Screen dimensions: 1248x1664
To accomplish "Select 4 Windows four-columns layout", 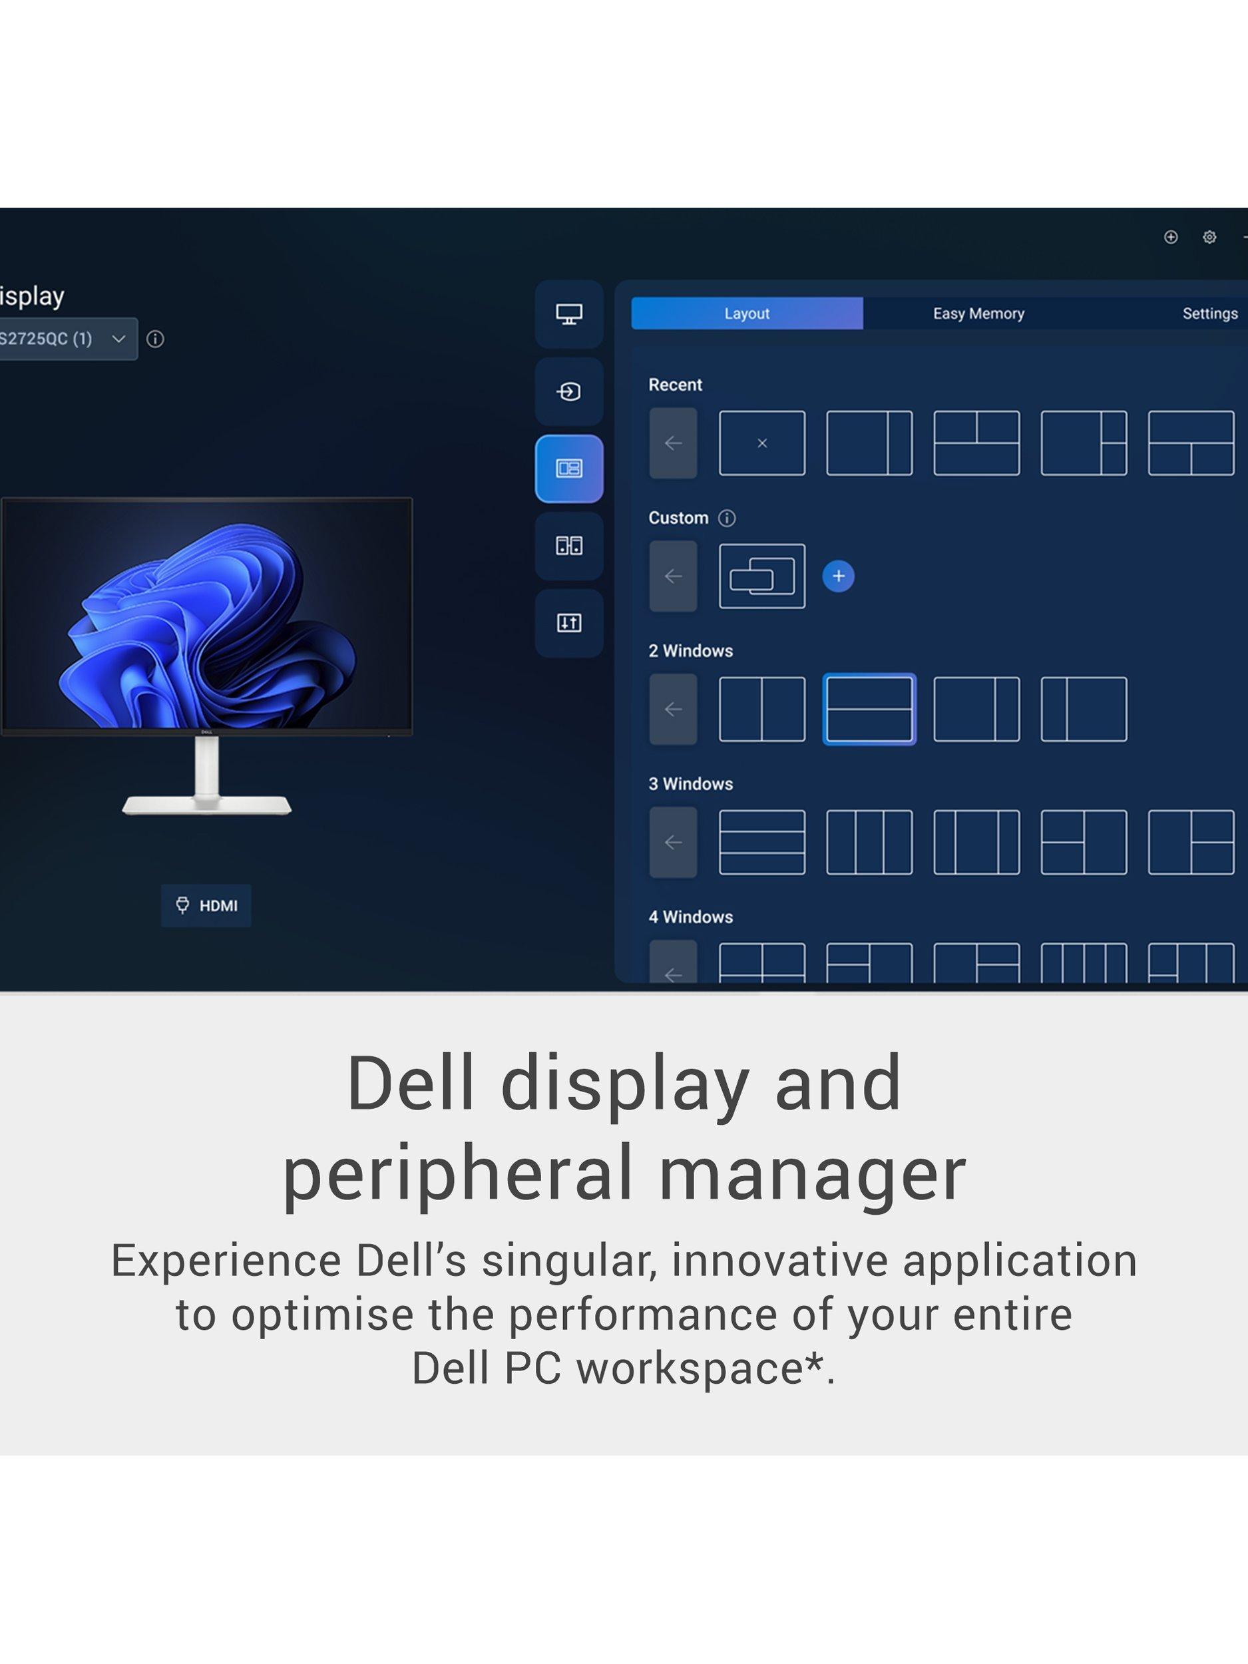I will 1084,963.
